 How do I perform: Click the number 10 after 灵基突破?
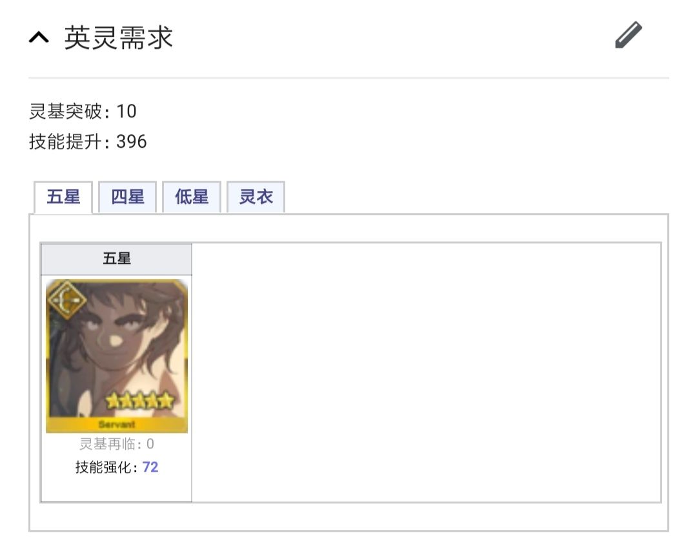tap(126, 112)
